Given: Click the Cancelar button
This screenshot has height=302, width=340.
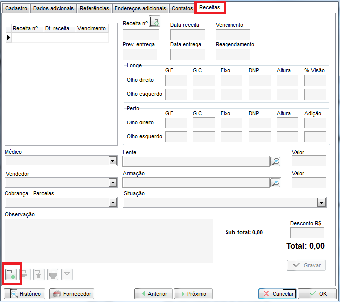Looking at the screenshot, I should click(x=278, y=294).
